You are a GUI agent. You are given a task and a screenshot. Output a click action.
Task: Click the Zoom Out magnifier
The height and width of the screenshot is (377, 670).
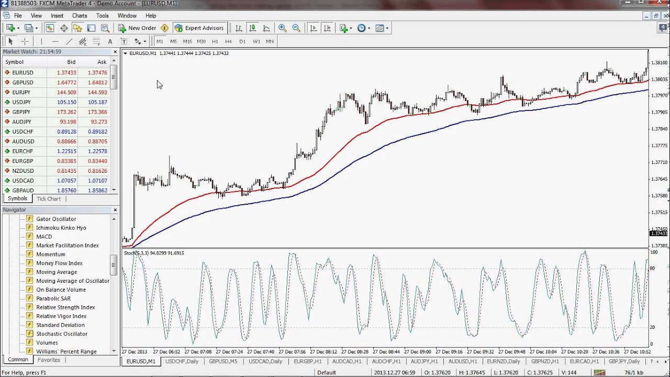tap(296, 28)
